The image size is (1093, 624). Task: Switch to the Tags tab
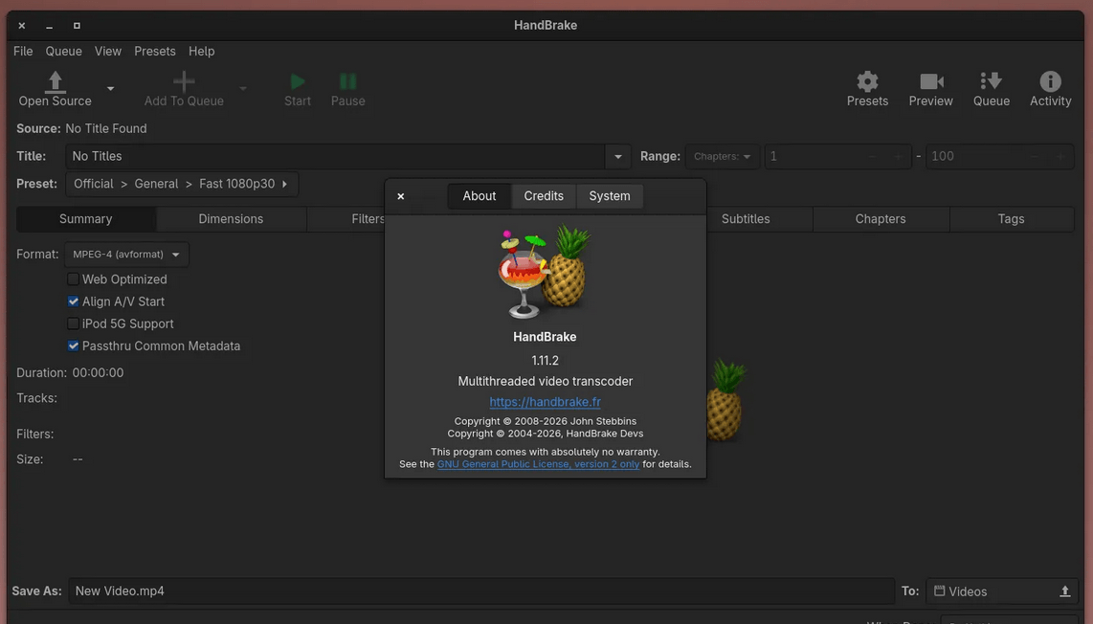click(x=1011, y=219)
